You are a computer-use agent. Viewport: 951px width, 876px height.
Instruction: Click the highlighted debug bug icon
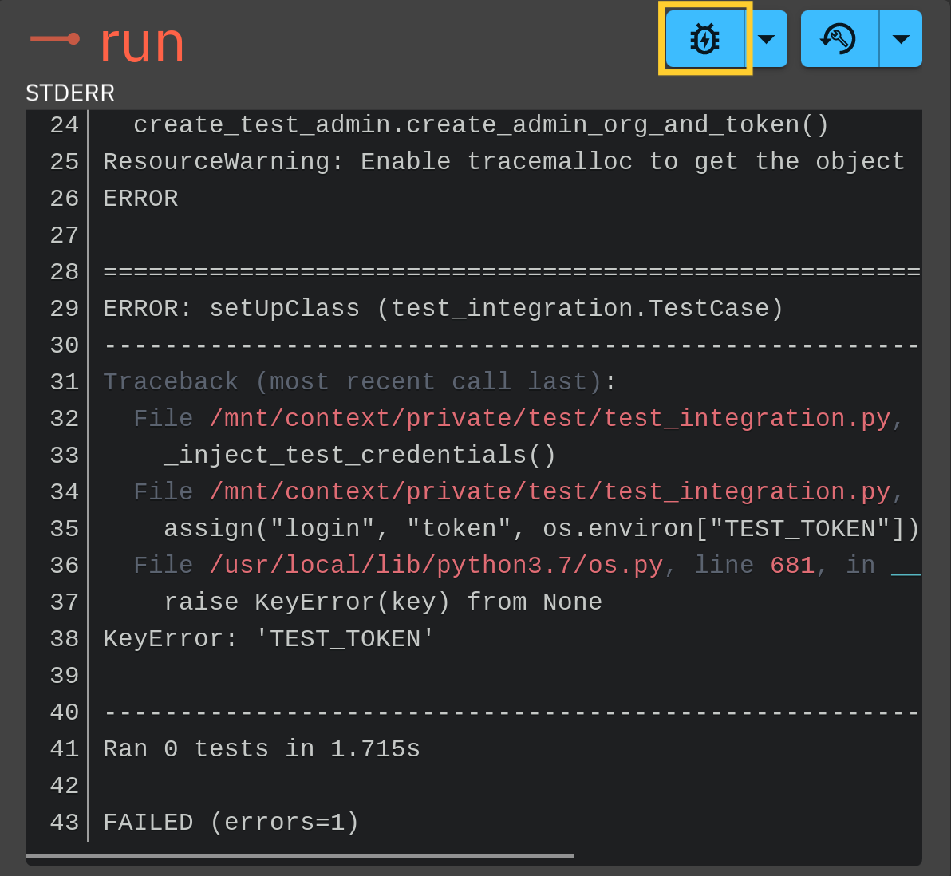[704, 38]
